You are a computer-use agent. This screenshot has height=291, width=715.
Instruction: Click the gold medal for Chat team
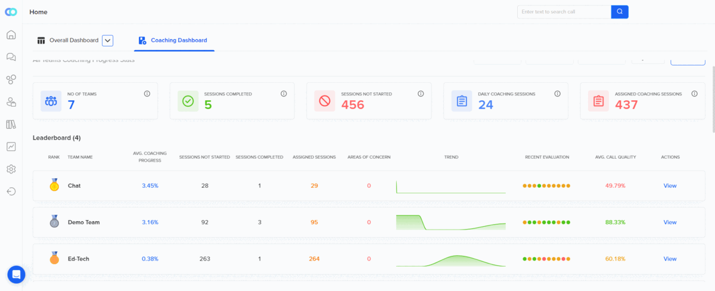[54, 185]
